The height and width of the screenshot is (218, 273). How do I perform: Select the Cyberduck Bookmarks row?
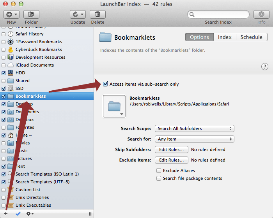47,49
